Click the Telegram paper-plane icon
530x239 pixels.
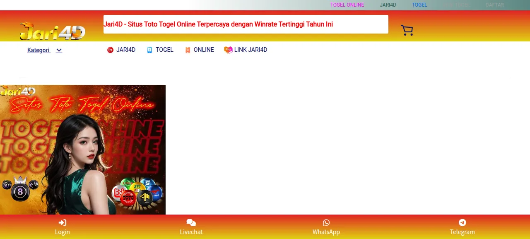(x=463, y=223)
